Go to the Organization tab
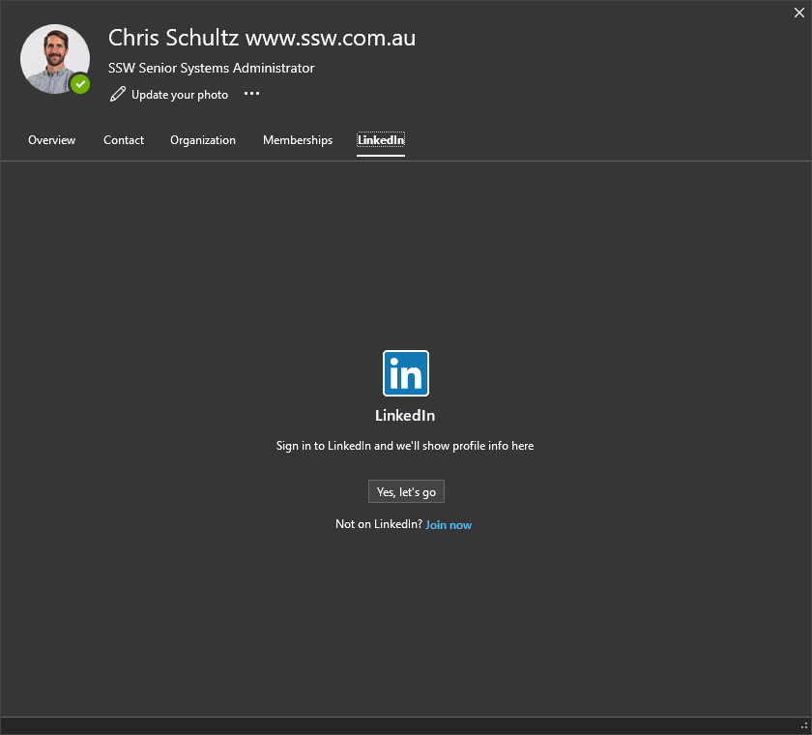 (203, 140)
